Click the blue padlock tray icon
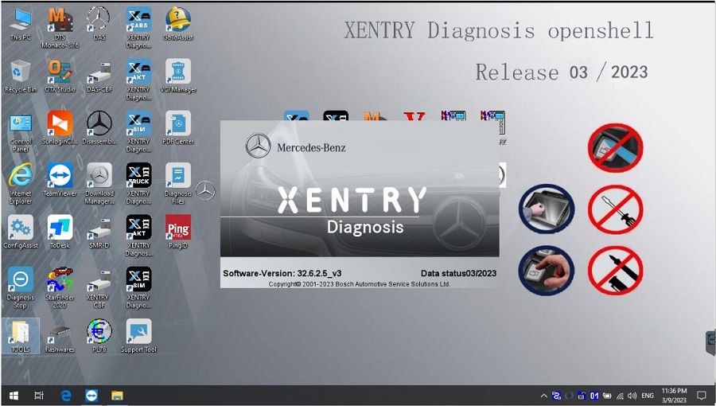Viewport: 716px width, 406px height. (x=582, y=396)
